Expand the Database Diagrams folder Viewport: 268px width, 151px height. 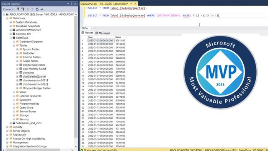click(x=14, y=42)
